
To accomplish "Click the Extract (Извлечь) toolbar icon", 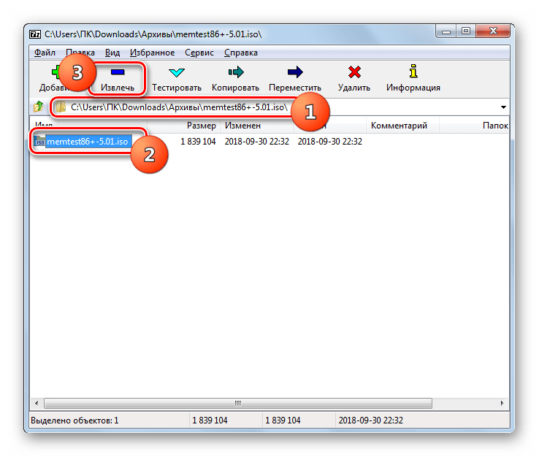I will point(118,72).
